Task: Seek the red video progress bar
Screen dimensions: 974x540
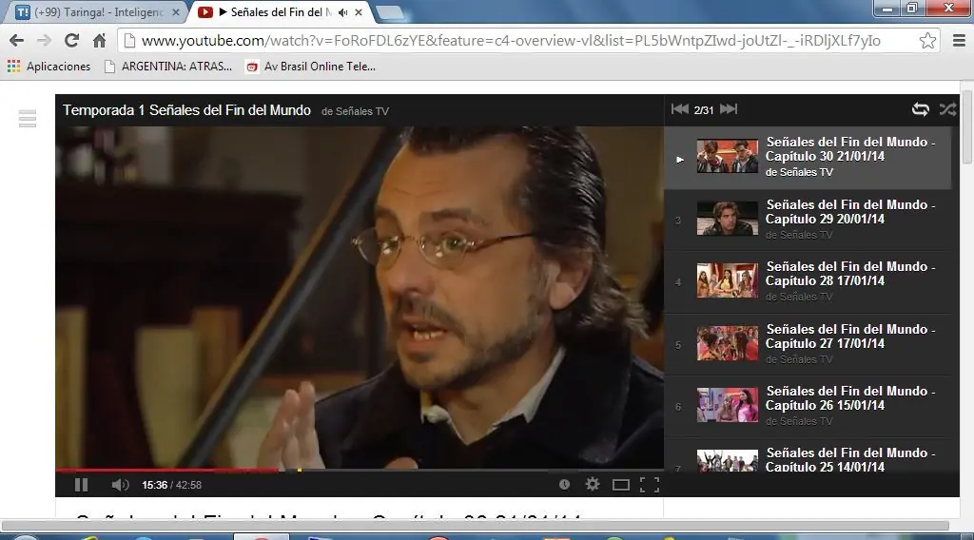Action: 166,470
